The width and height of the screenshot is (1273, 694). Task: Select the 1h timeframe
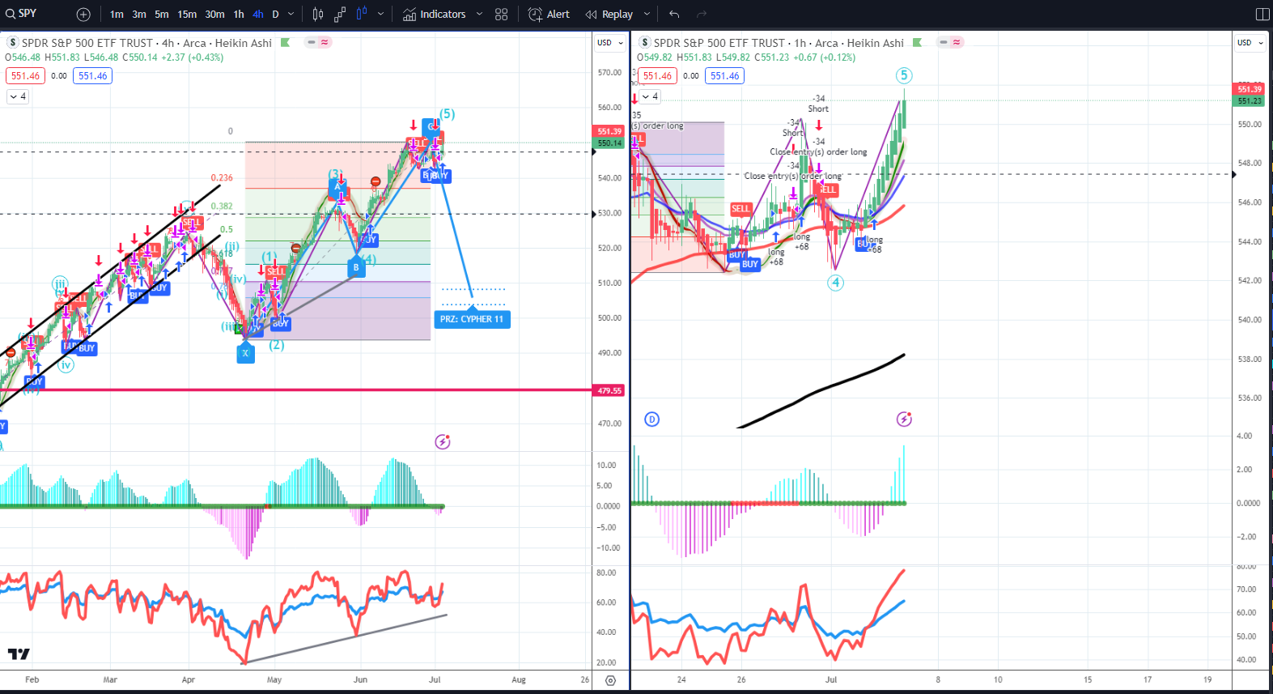click(x=239, y=15)
